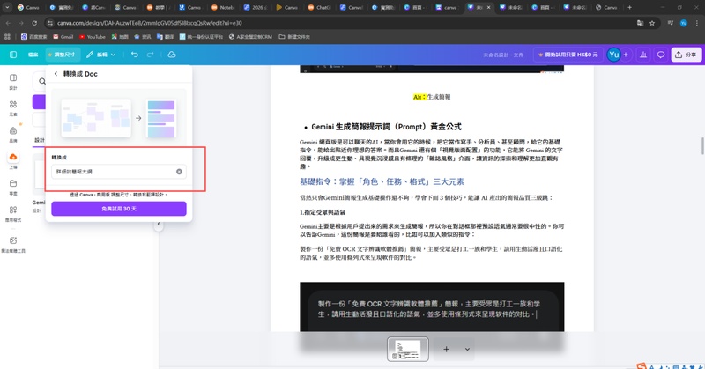Open the 上傳 (Uploads) sidebar tab
Image resolution: width=705 pixels, height=369 pixels.
click(x=13, y=160)
